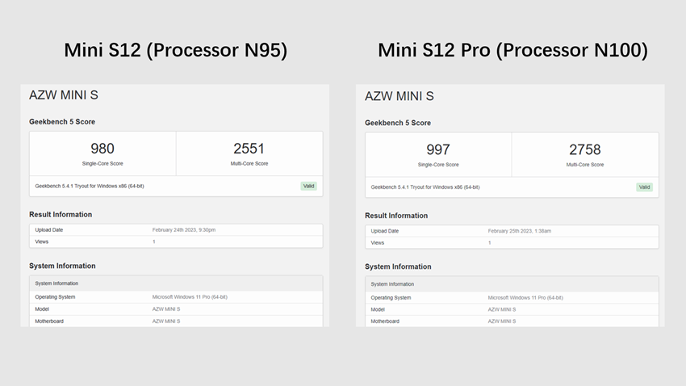Click the 997 single-core score
The width and height of the screenshot is (686, 386).
438,149
